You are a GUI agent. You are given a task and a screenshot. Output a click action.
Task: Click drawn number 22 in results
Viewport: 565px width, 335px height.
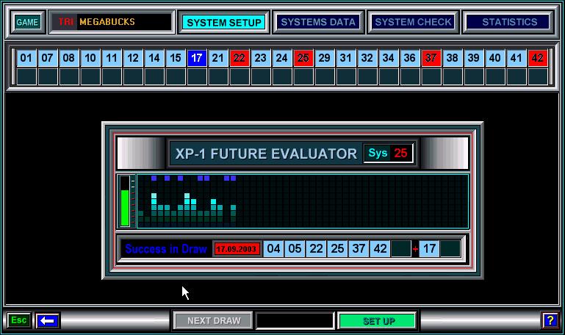316,248
